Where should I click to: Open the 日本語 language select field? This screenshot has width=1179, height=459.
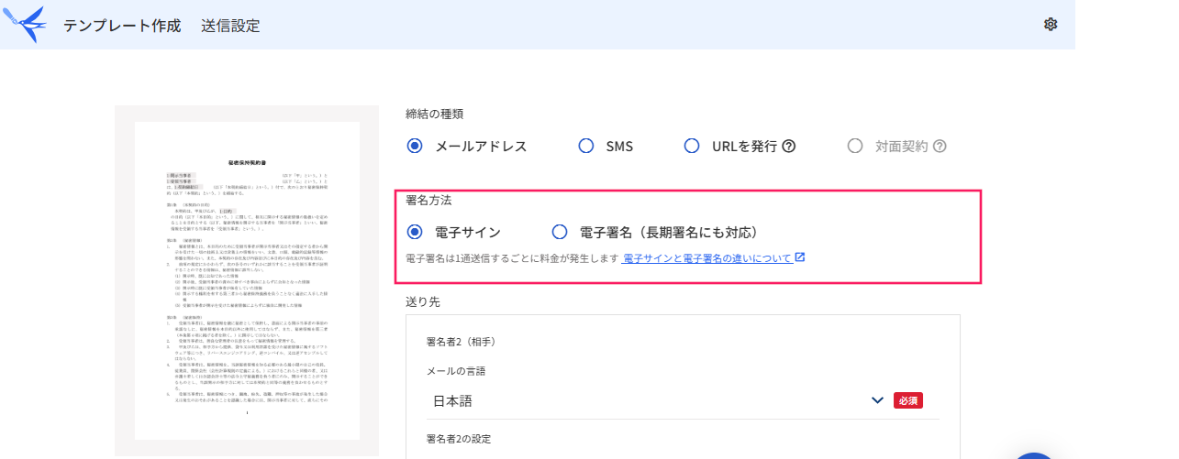point(683,400)
